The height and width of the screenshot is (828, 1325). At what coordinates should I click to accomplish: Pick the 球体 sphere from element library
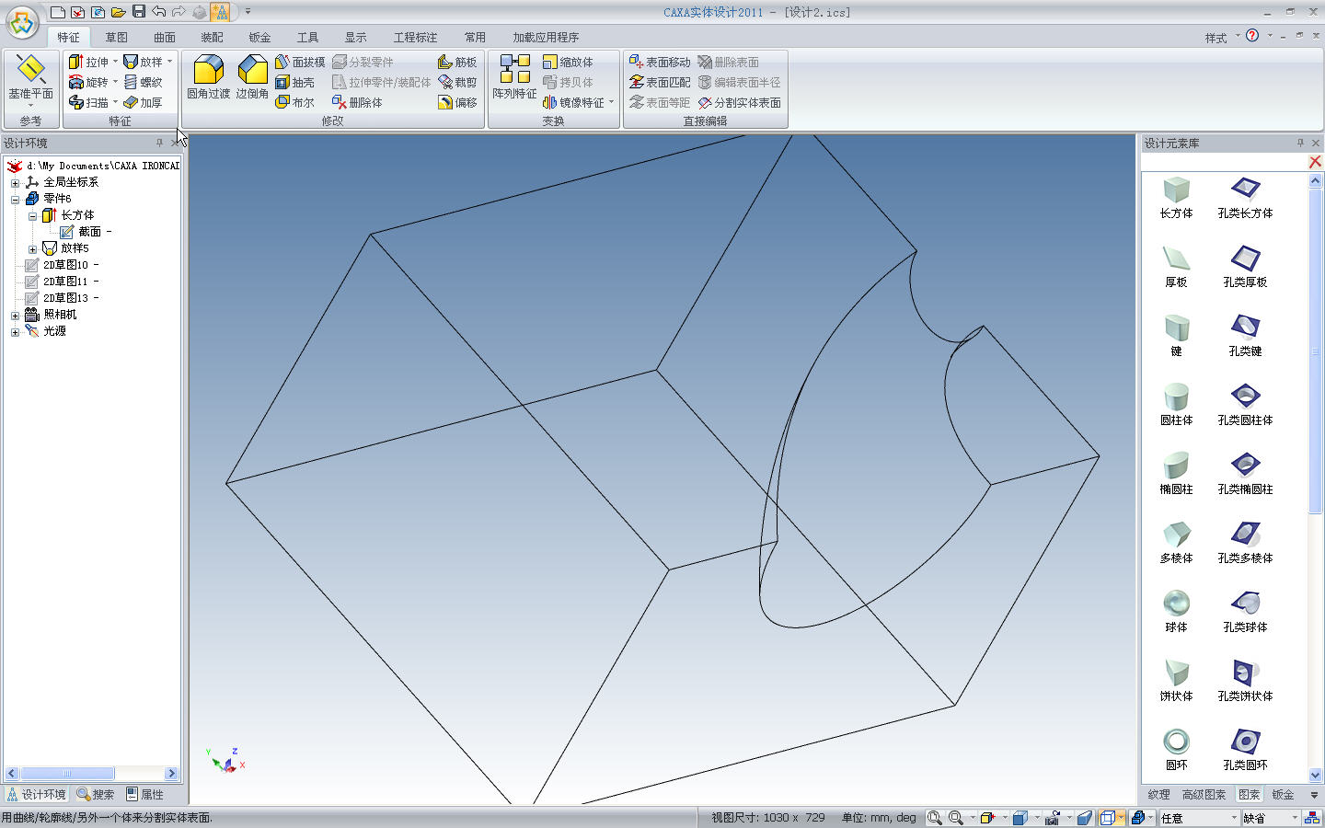(1176, 610)
